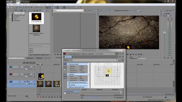Click the Open project folder icon
182x102 pixels.
[11, 7]
